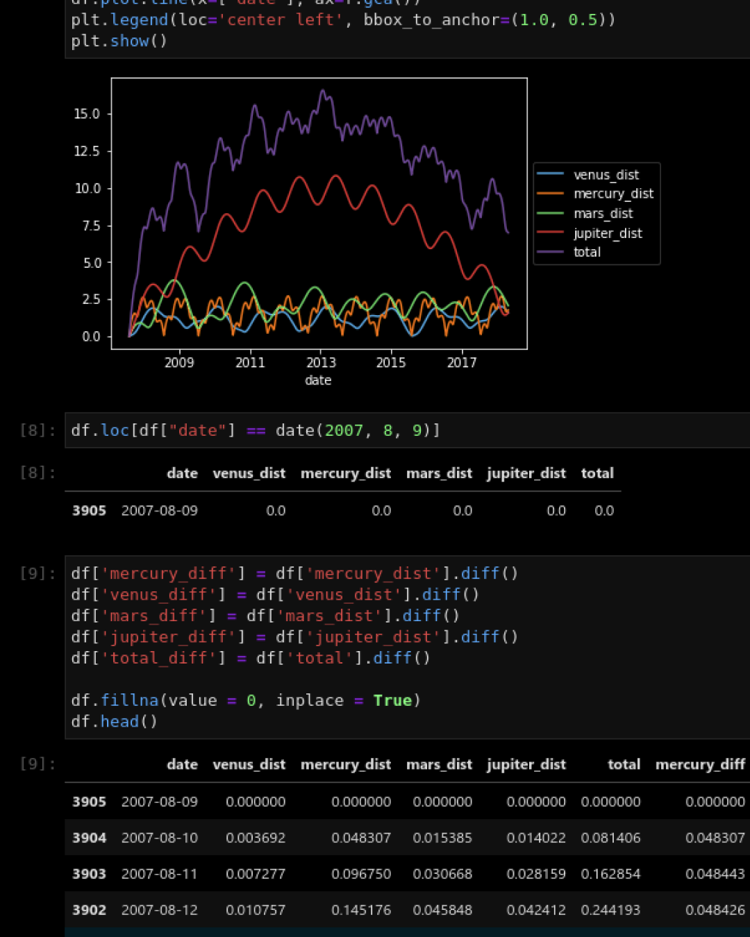The image size is (750, 937).
Task: Select input prompt beside the df.loc cell
Action: click(x=37, y=430)
